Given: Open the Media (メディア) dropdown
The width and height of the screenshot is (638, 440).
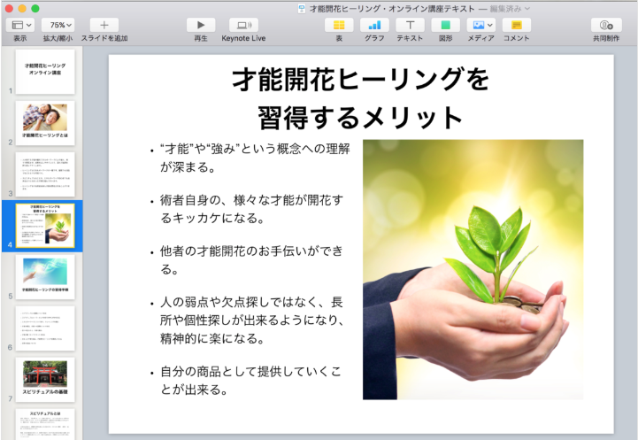Looking at the screenshot, I should point(481,26).
